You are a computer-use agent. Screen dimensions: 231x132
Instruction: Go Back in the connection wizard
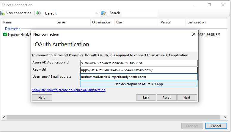pos(146,98)
